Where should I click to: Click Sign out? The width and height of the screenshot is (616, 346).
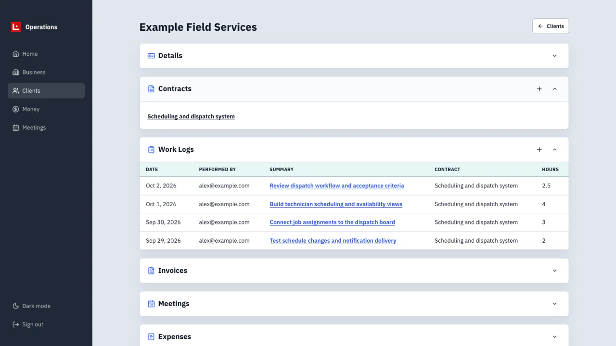click(x=46, y=324)
